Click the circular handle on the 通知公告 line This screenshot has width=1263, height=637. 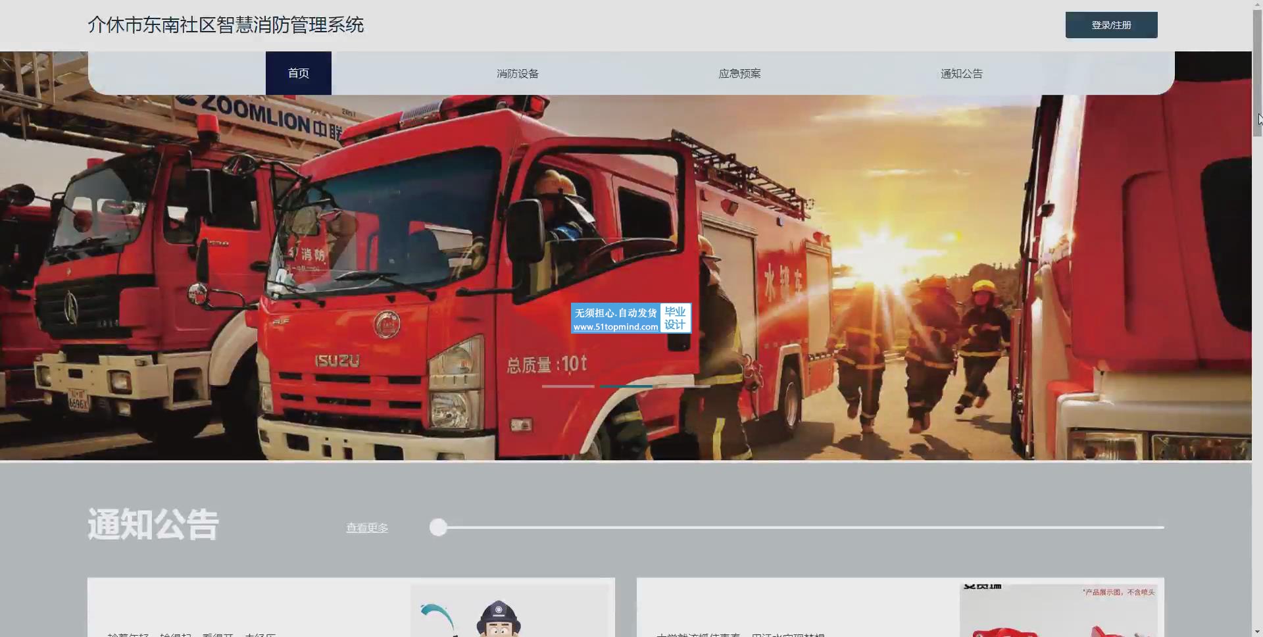point(438,527)
